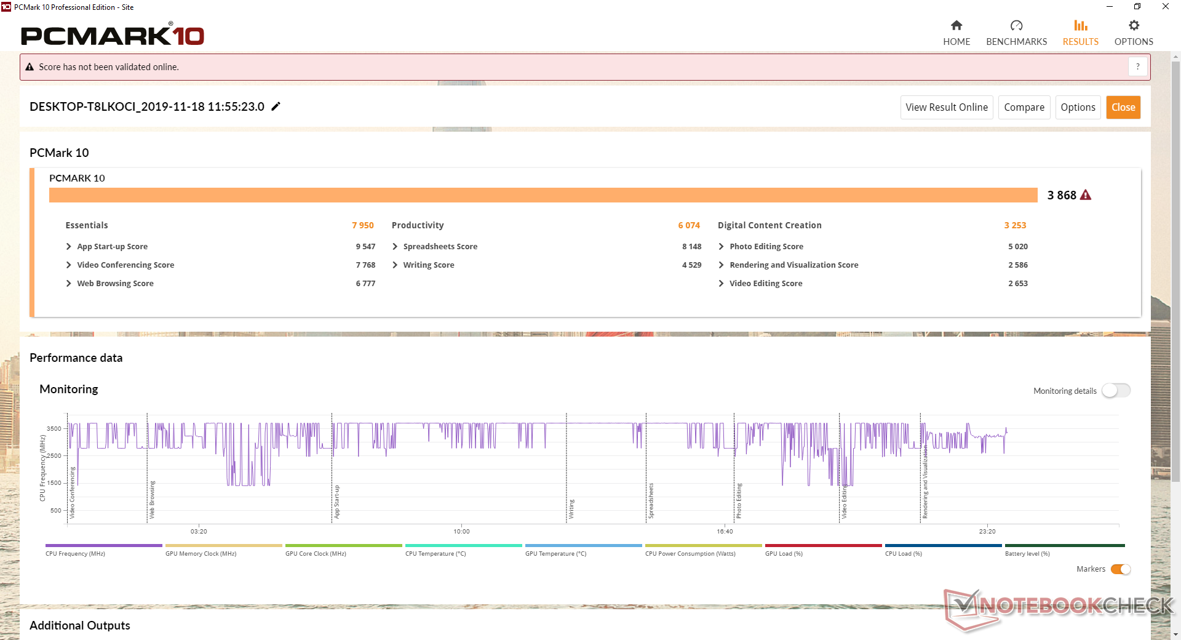Click the orange PCMark 10 score bar
The width and height of the screenshot is (1181, 640).
pos(543,195)
